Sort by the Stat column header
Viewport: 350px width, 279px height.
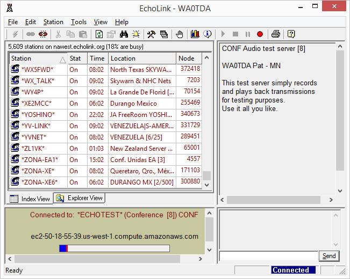pos(77,58)
